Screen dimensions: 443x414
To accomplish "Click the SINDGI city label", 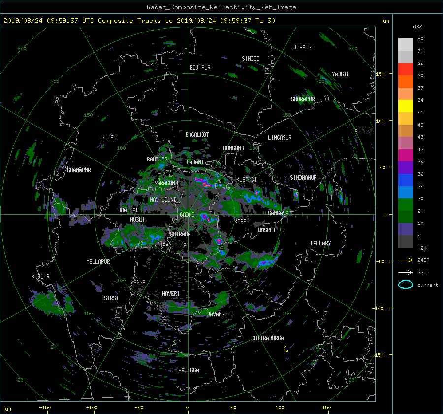I will click(x=251, y=59).
